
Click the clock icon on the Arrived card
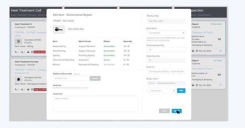click(197, 85)
